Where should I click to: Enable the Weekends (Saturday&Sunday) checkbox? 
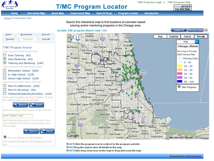5,93
